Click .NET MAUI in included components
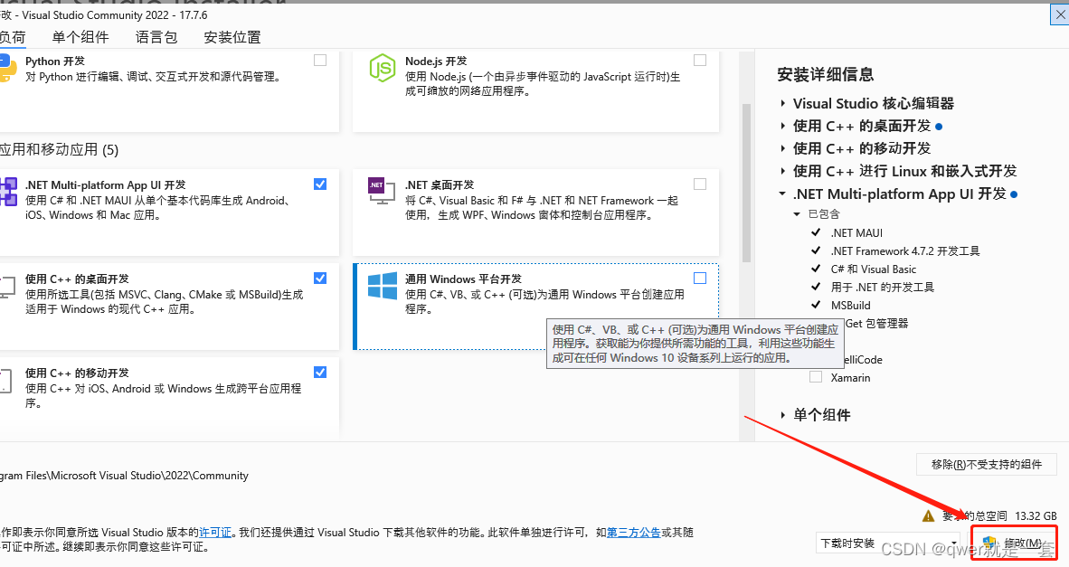1069x567 pixels. (x=856, y=233)
